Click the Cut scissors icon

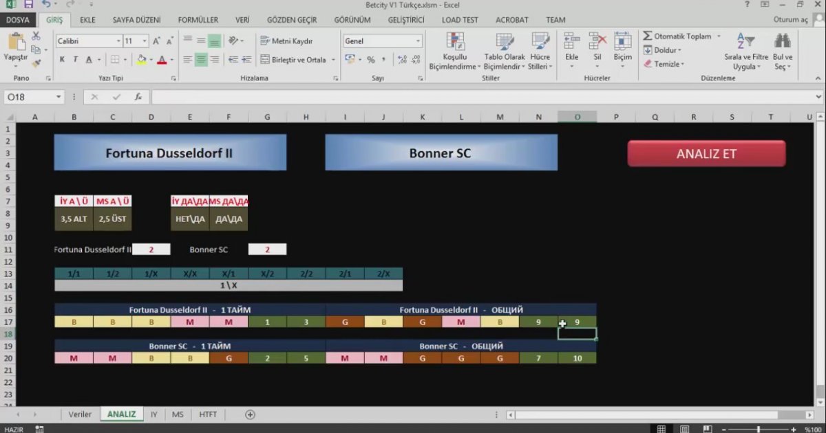[x=37, y=38]
